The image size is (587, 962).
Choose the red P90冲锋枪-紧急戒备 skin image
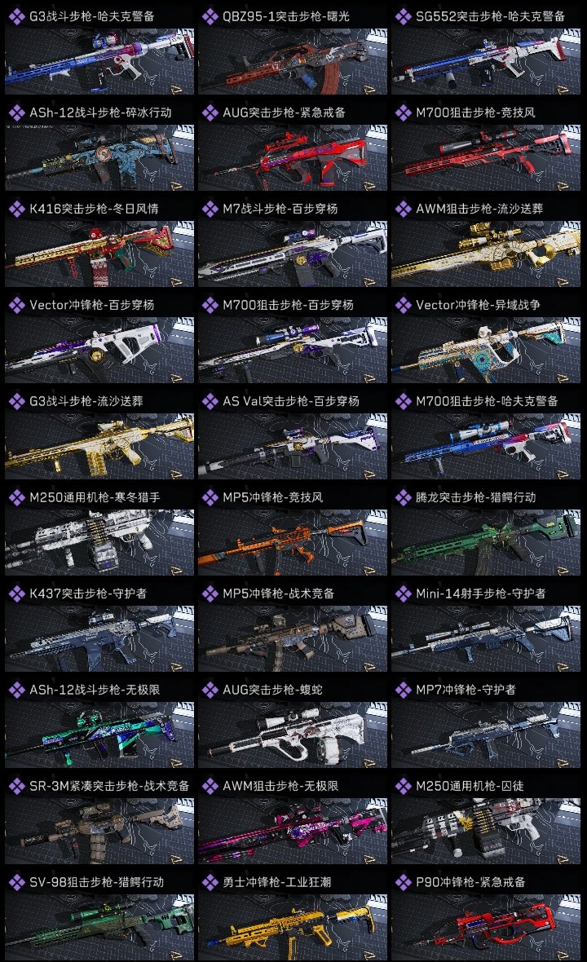pos(486,927)
